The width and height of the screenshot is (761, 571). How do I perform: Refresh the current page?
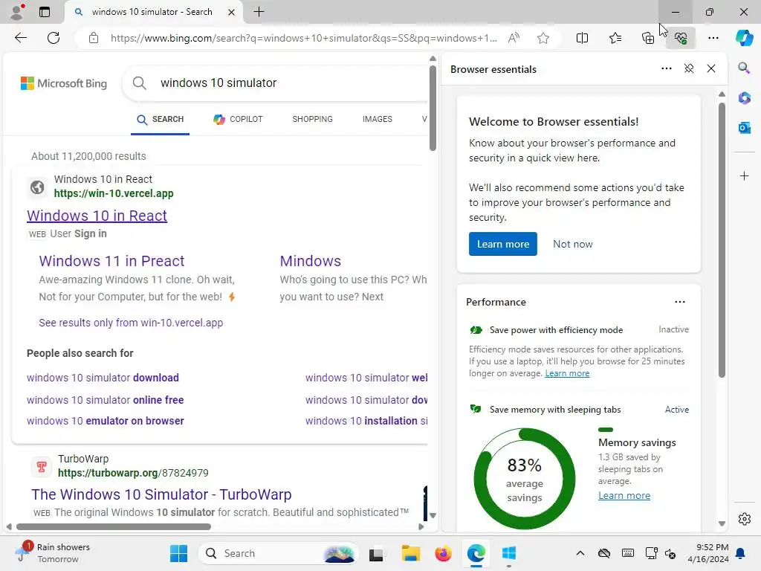point(54,38)
